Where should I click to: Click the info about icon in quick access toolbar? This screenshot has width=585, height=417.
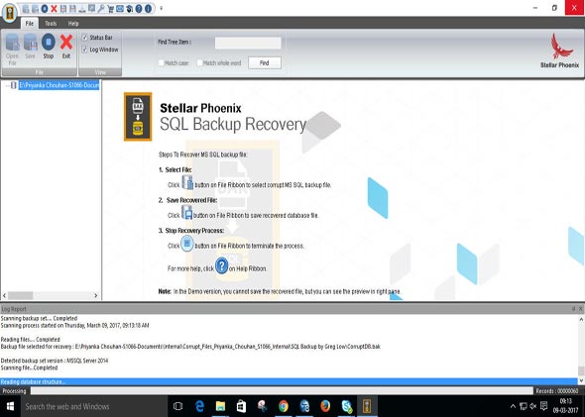[148, 9]
